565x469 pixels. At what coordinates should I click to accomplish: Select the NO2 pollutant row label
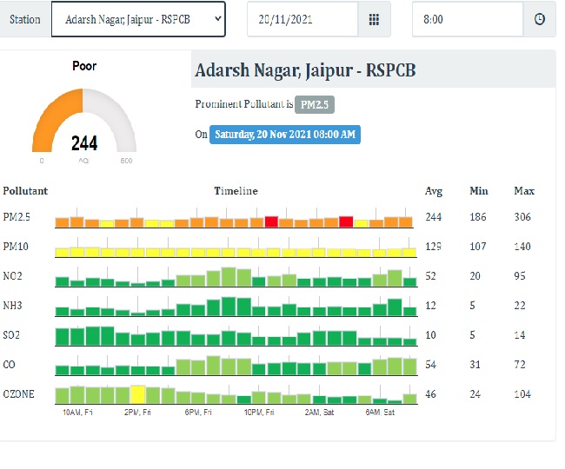point(14,276)
